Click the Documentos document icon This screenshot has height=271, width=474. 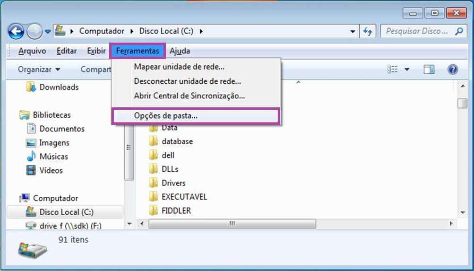point(31,129)
